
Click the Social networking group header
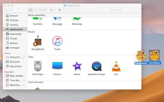pyautogui.click(x=37, y=15)
